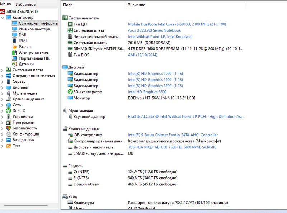Image resolution: width=287 pixels, height=213 pixels.
Task: Click the Устройства device icon
Action: pyautogui.click(x=8, y=117)
